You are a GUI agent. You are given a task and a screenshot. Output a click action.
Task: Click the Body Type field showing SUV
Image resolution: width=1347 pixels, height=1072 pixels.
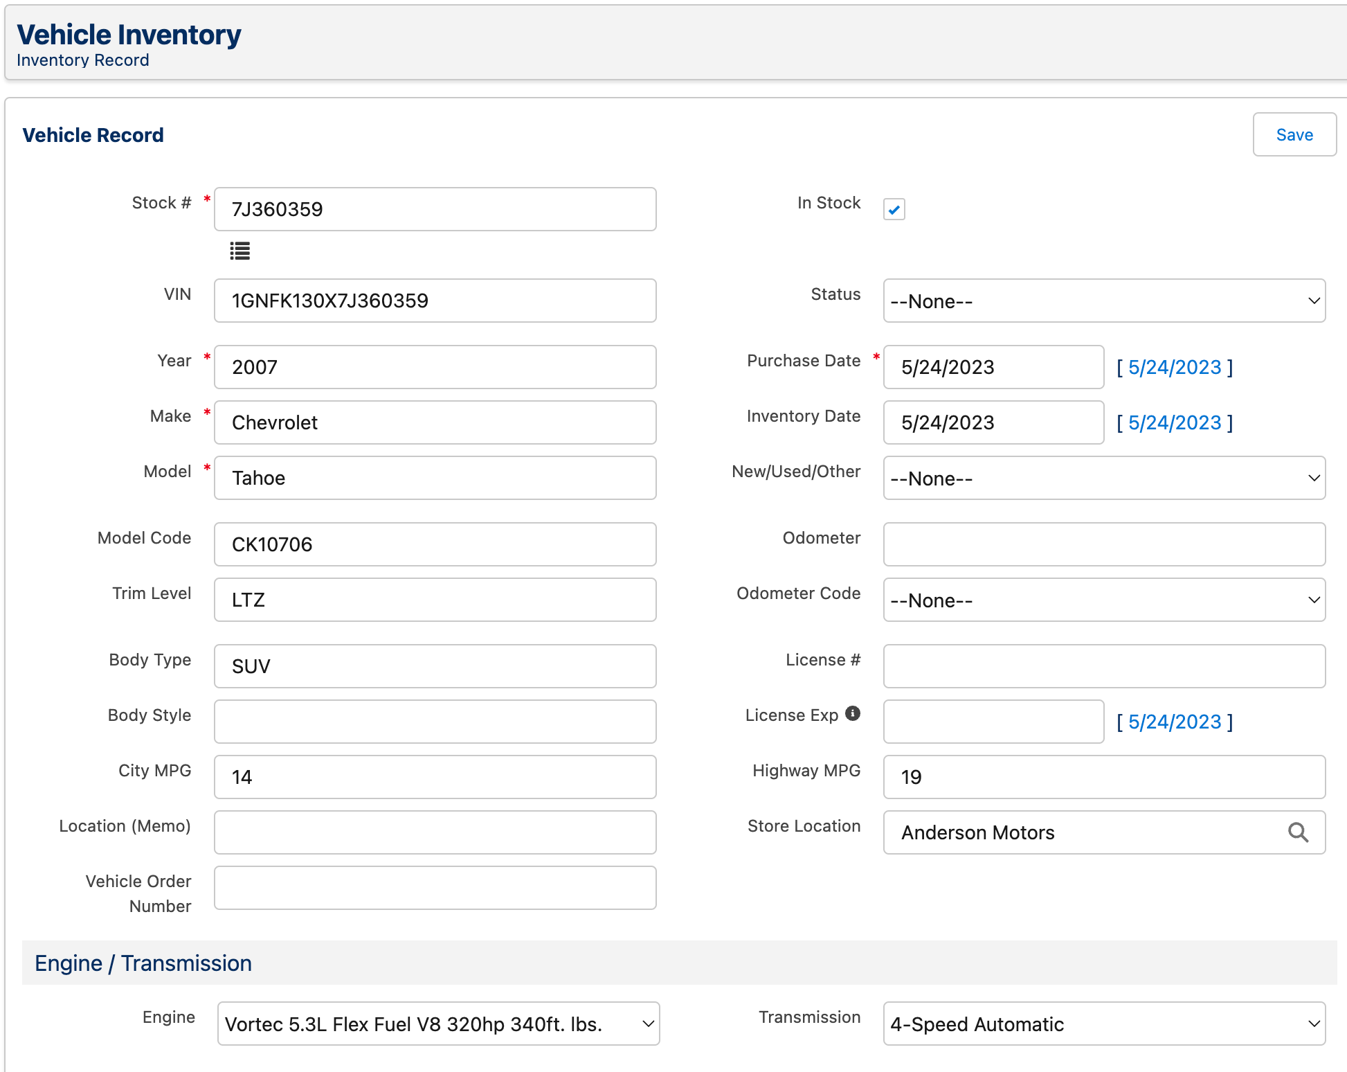[x=435, y=666]
